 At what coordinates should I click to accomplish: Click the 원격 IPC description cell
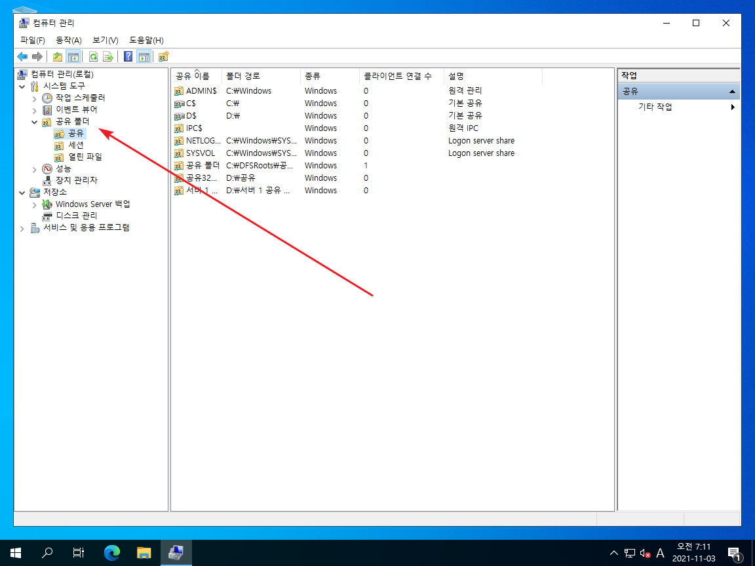pyautogui.click(x=463, y=128)
